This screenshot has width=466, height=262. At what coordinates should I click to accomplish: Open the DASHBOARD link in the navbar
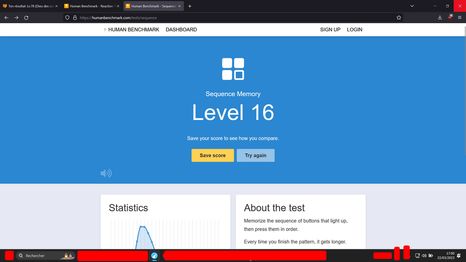pyautogui.click(x=181, y=30)
